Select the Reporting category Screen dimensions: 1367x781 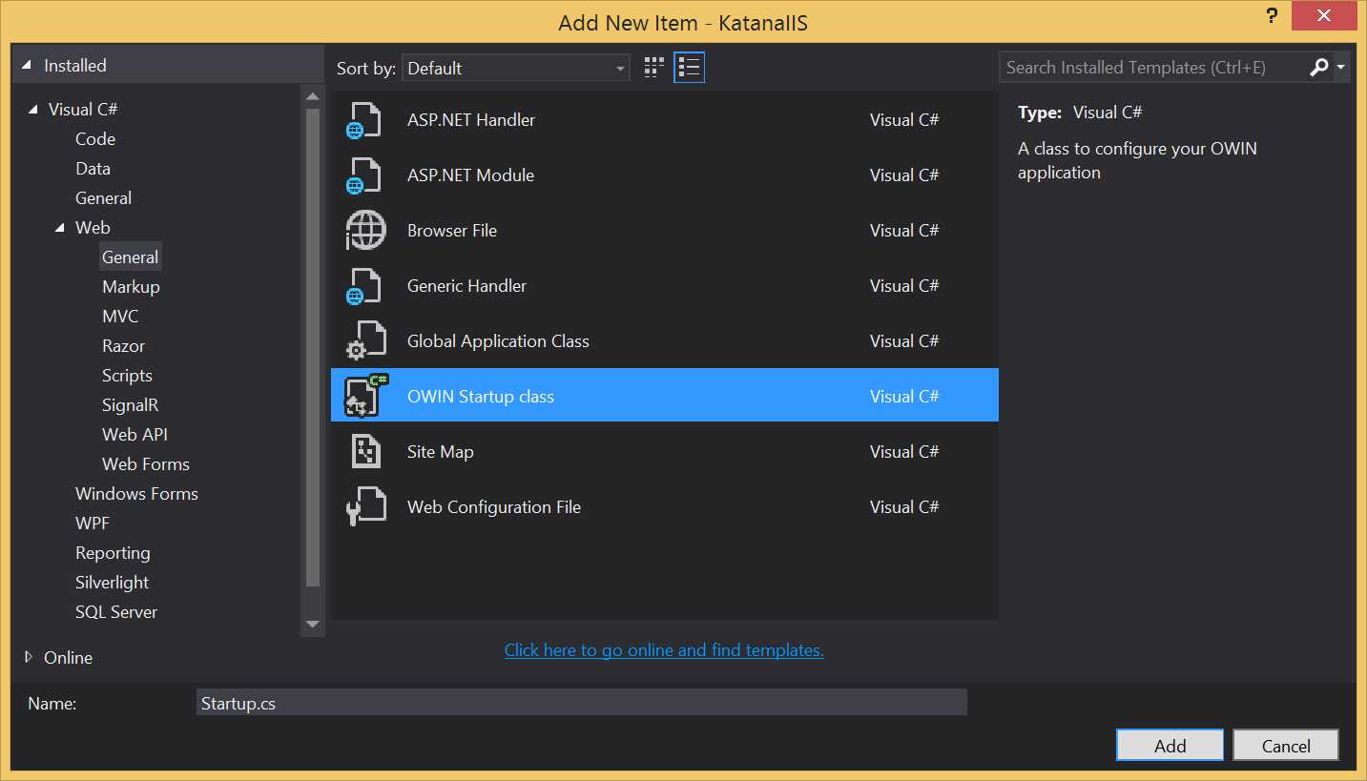point(113,553)
